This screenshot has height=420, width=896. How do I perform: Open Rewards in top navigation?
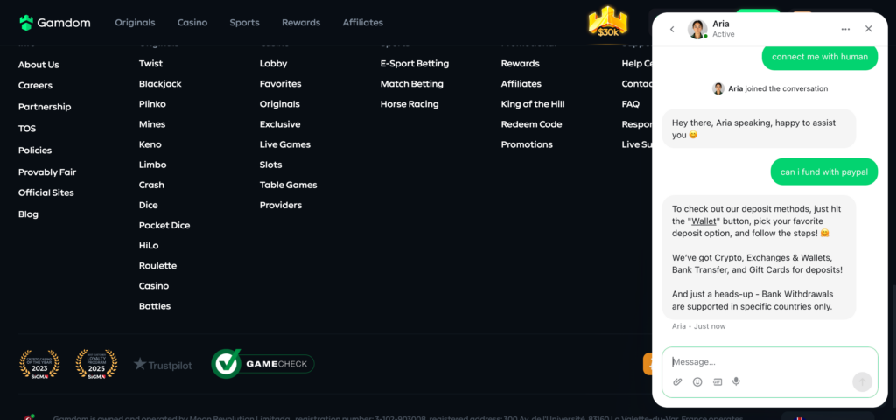tap(301, 23)
